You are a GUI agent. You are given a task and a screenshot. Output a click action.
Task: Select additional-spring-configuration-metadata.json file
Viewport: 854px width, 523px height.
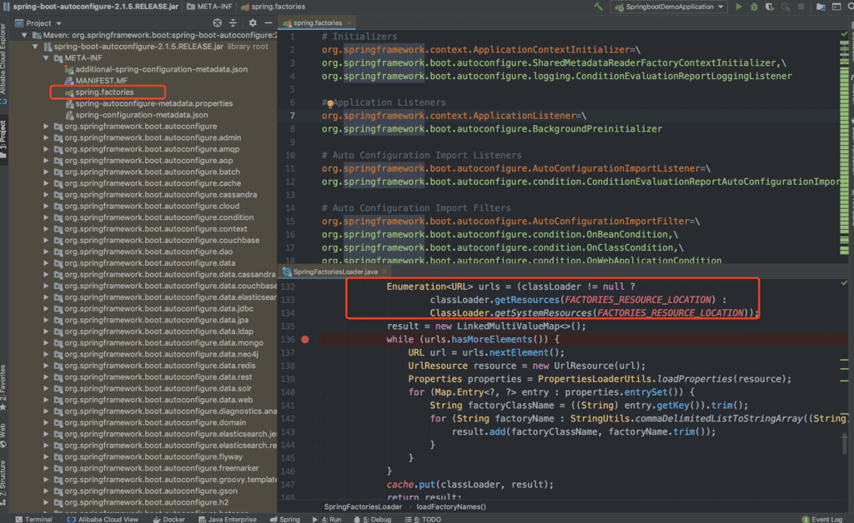(161, 69)
